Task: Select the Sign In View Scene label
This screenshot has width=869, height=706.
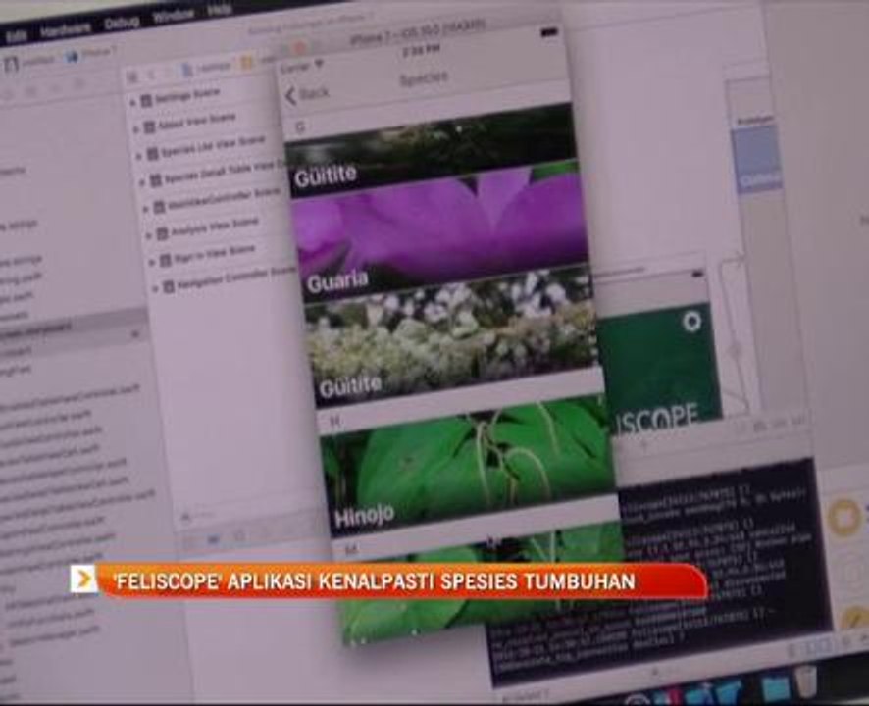Action: pos(214,253)
